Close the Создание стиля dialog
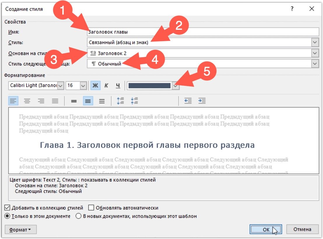Viewport: 323px width, 239px height. pyautogui.click(x=312, y=9)
